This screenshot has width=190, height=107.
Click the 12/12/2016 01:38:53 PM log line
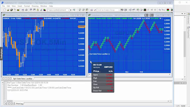click(17, 90)
